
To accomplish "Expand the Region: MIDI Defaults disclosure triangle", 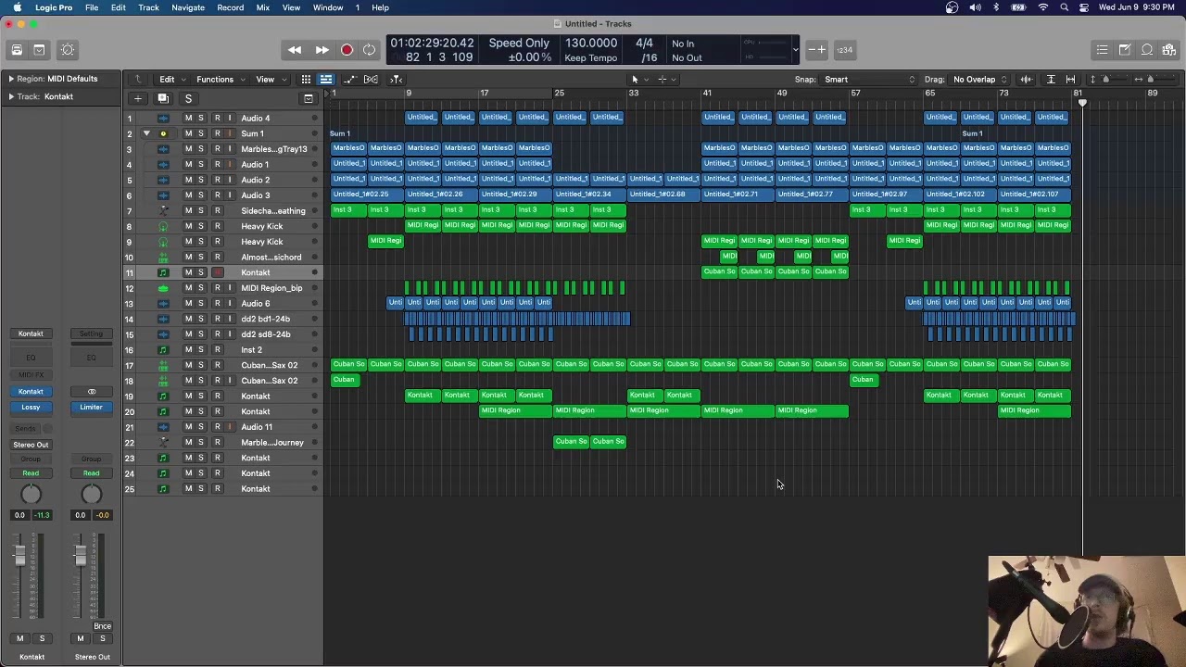I will (11, 79).
